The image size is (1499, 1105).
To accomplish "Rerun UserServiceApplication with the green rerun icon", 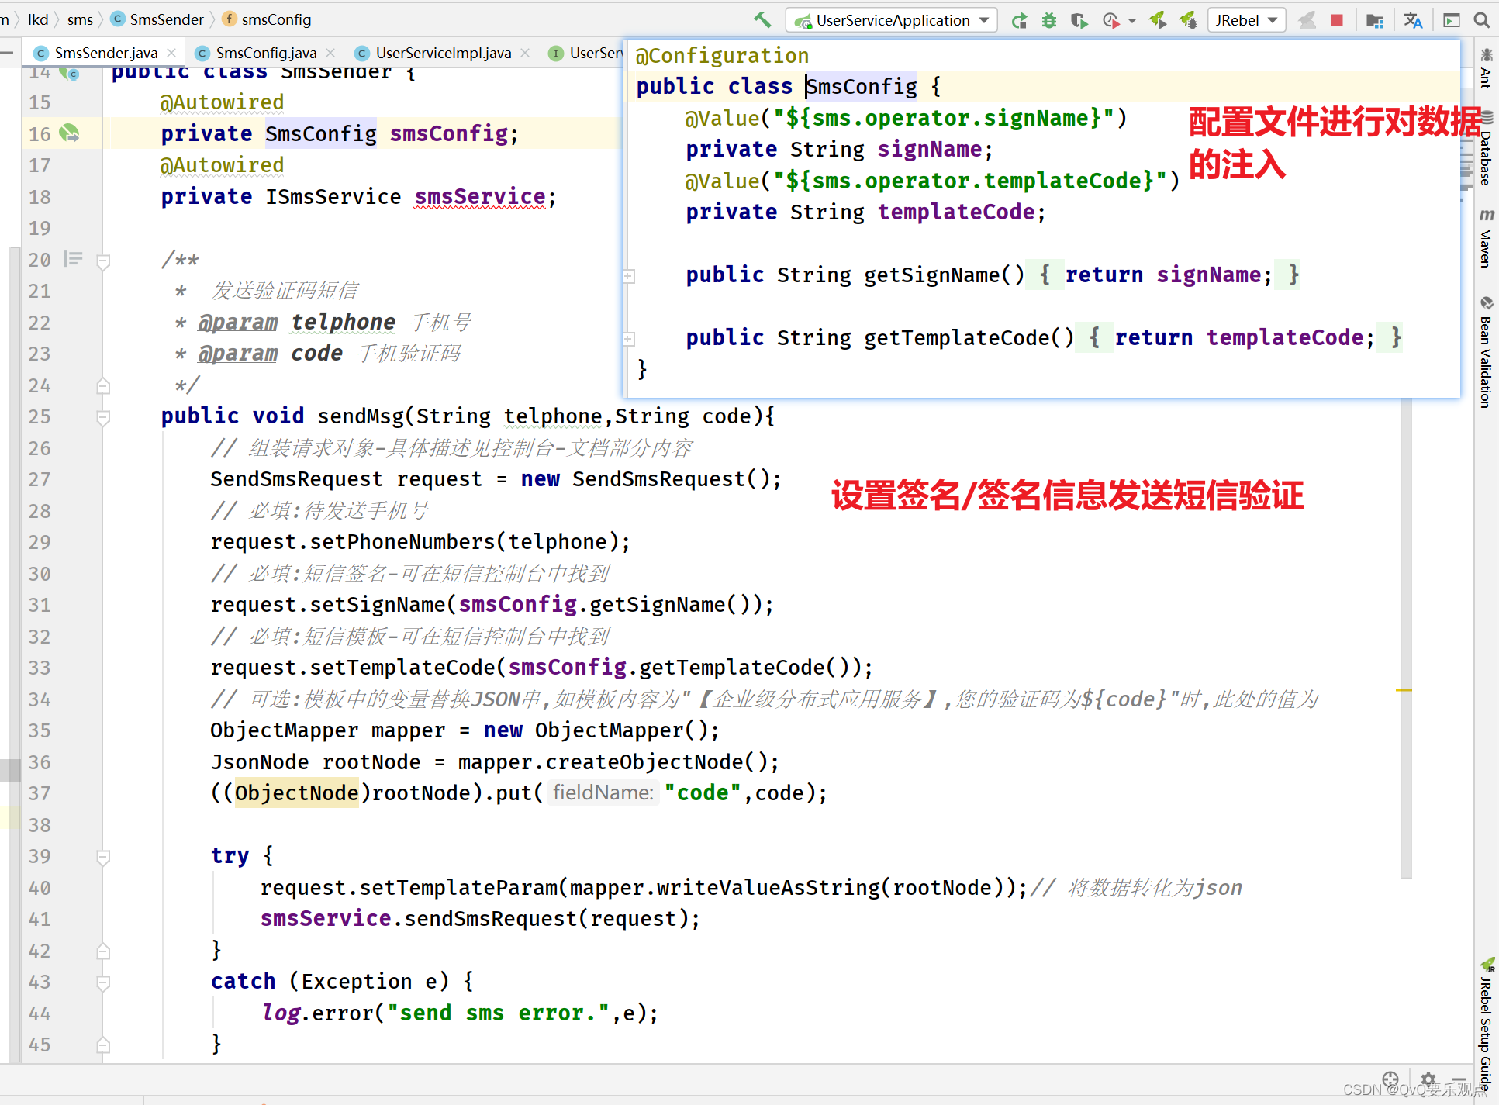I will tap(1019, 20).
